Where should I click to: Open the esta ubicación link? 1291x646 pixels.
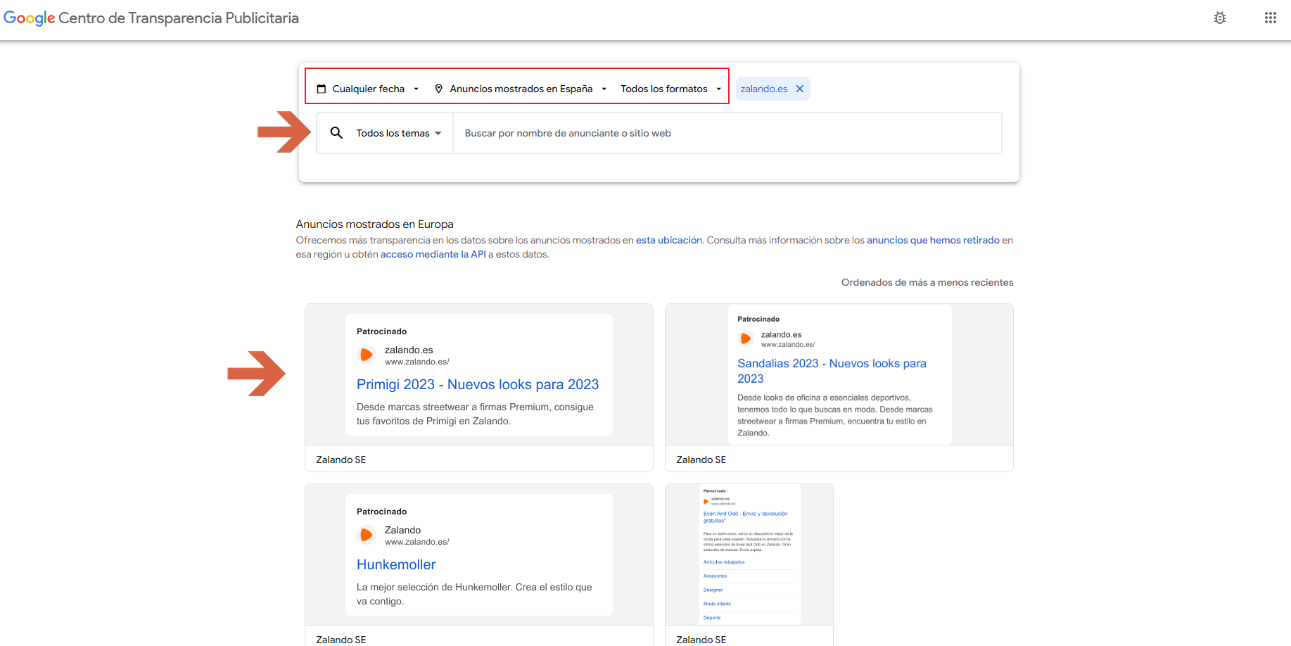668,240
